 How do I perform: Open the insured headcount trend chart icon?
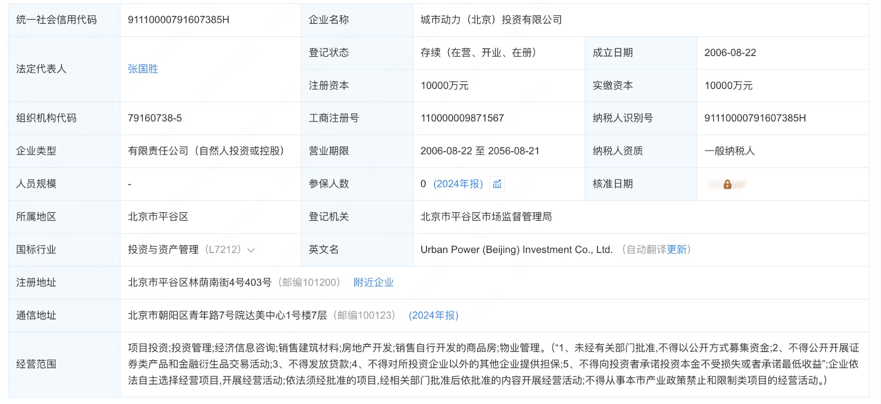[x=497, y=184]
